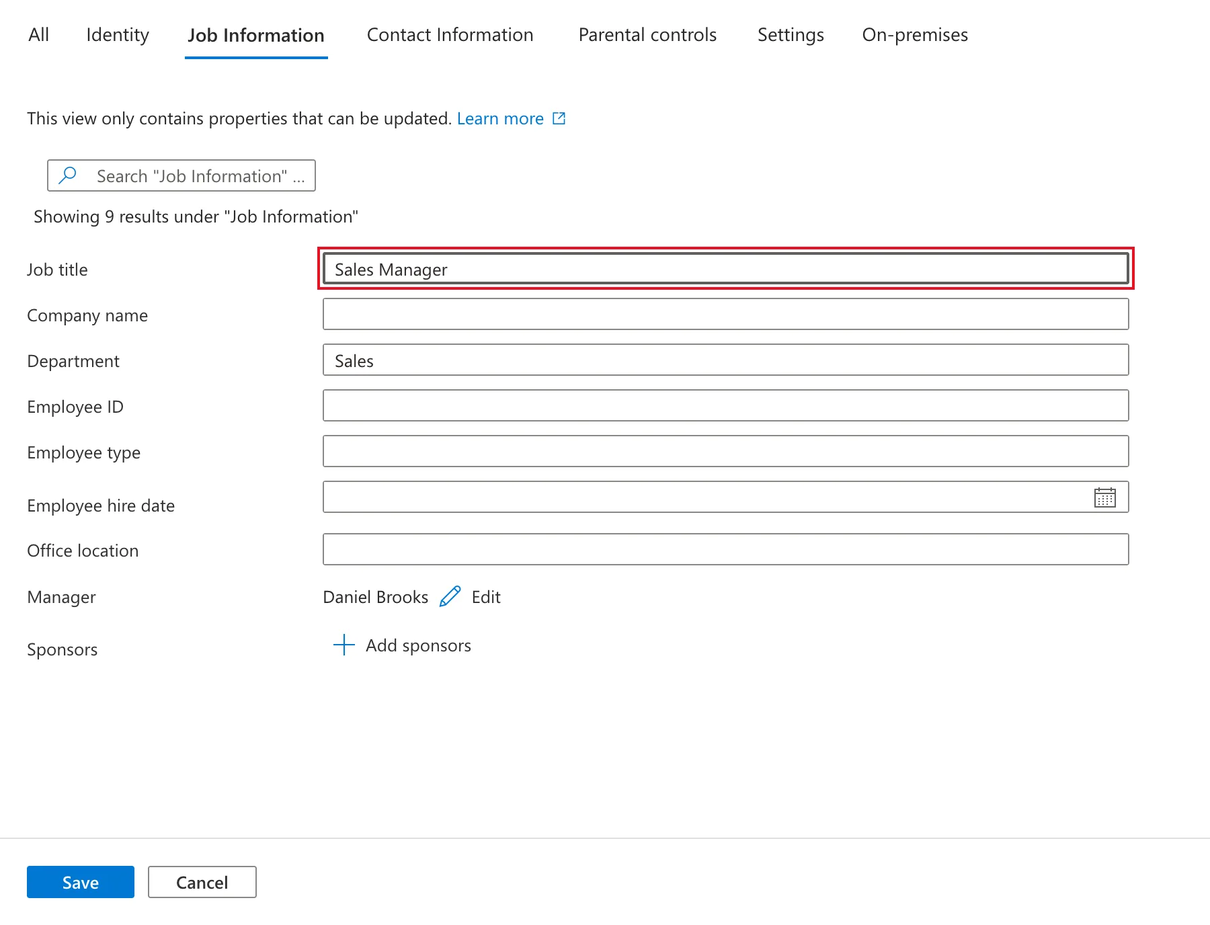
Task: Click the Cancel button
Action: (202, 882)
